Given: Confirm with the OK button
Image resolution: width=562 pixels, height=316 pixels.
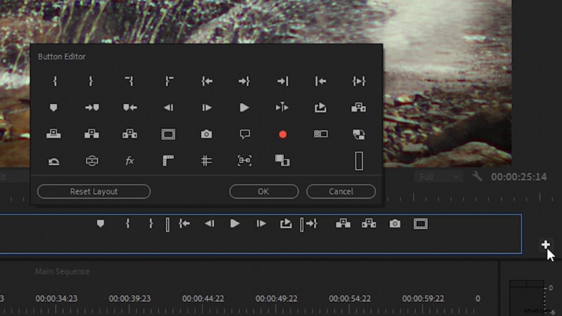Looking at the screenshot, I should coord(264,191).
